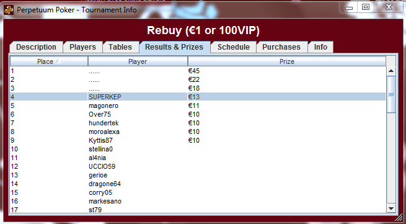Open the Players tab
The image size is (406, 224).
83,47
